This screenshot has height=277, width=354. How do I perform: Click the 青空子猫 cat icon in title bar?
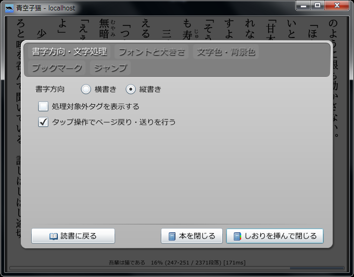point(9,8)
